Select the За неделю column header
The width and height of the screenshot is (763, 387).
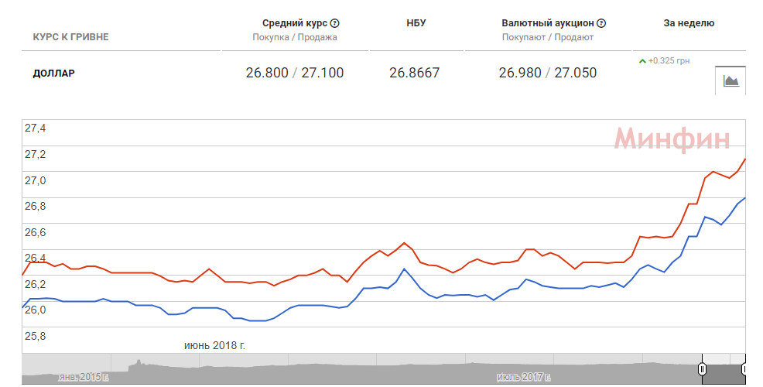pos(689,23)
